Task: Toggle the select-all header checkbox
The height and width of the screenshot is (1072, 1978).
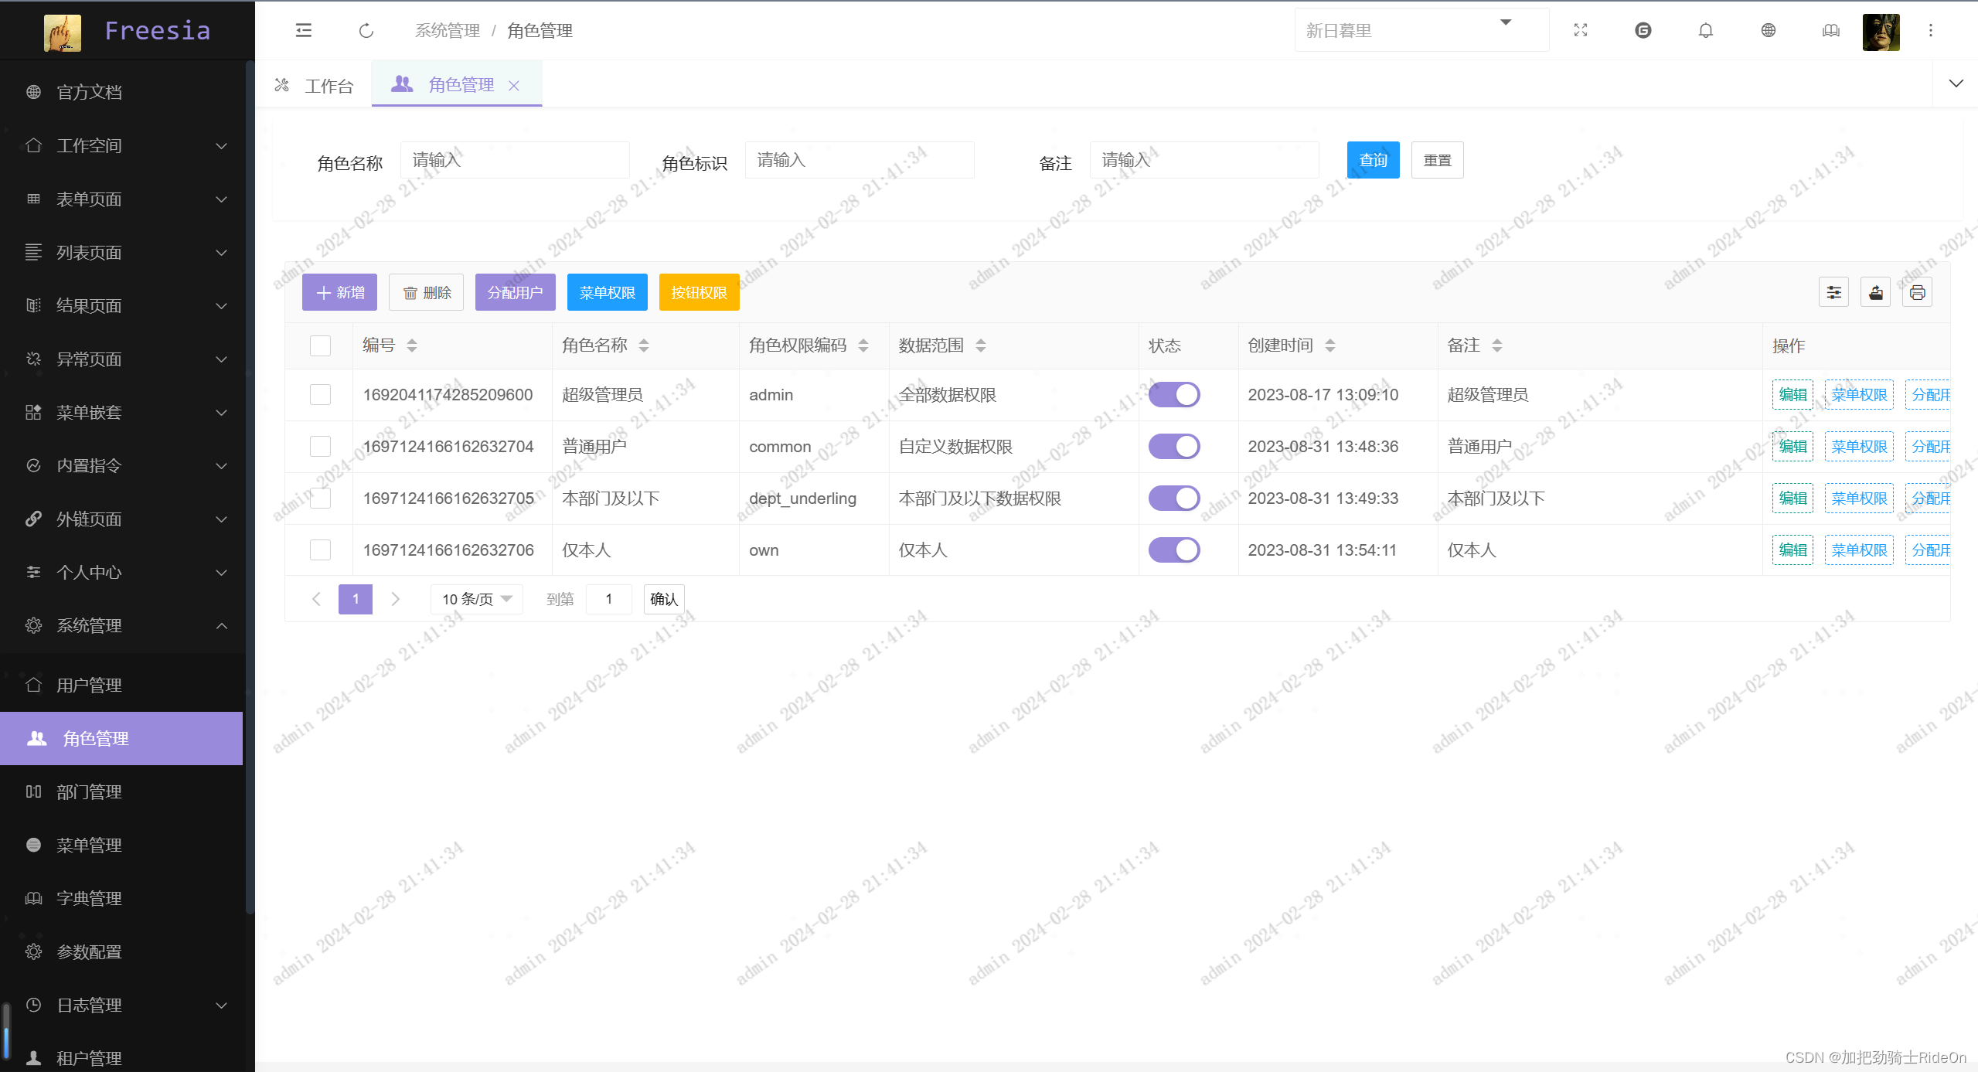Action: [320, 345]
